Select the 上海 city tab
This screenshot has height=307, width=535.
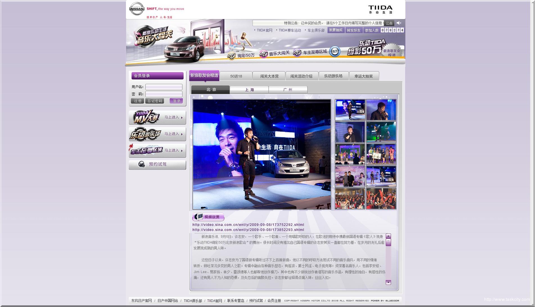click(249, 90)
